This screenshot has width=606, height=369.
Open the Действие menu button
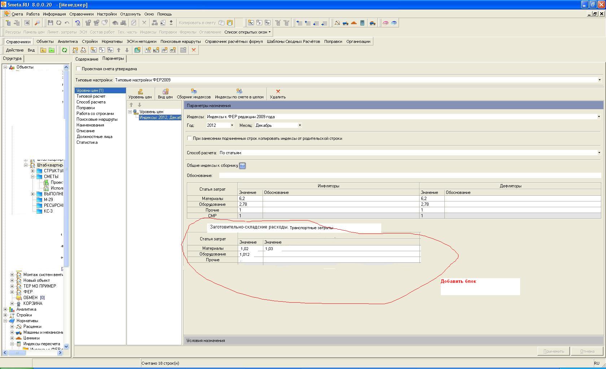coord(15,50)
